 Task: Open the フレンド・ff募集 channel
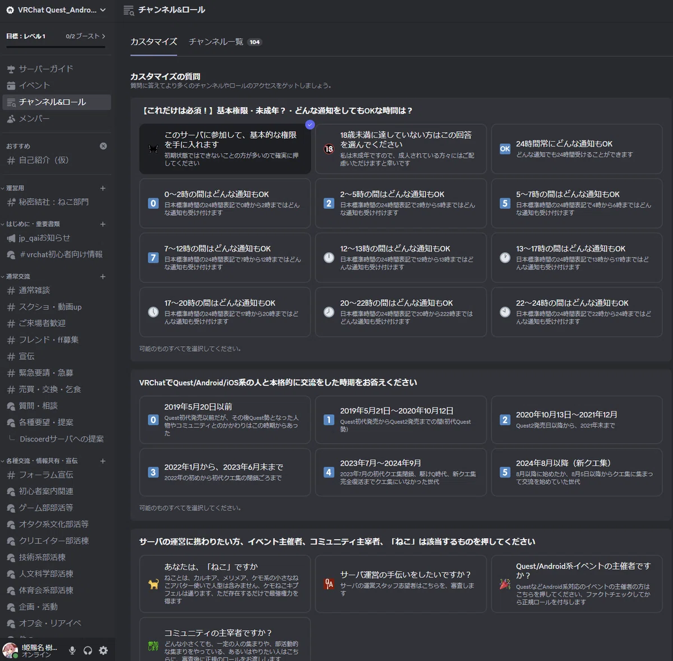(57, 339)
